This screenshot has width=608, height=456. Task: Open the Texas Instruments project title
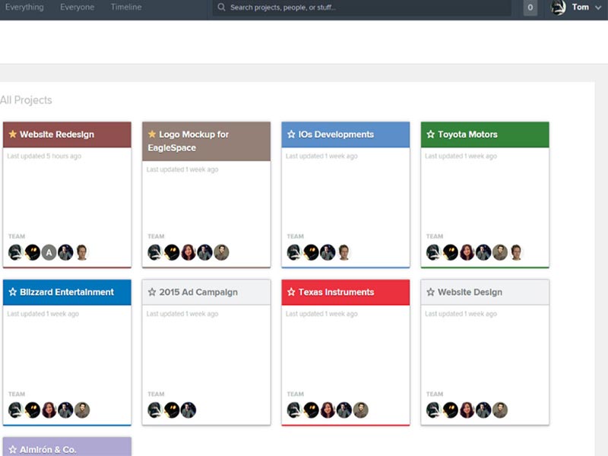[x=336, y=292]
